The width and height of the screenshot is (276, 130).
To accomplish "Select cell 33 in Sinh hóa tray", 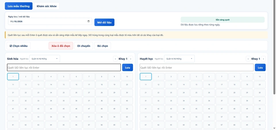I will click(38, 101).
